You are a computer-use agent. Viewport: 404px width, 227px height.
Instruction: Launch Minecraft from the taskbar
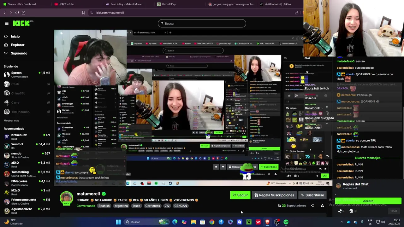249,222
